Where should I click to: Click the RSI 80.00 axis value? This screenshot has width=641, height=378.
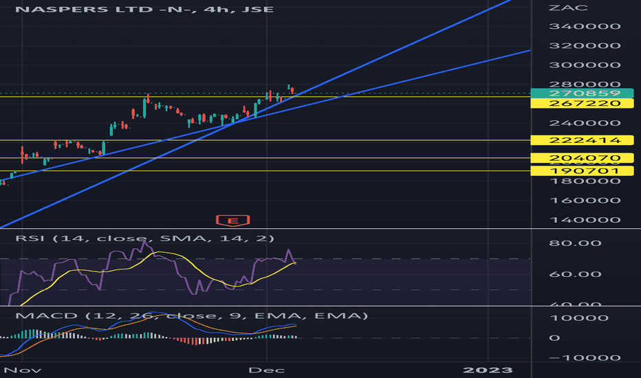coord(575,243)
